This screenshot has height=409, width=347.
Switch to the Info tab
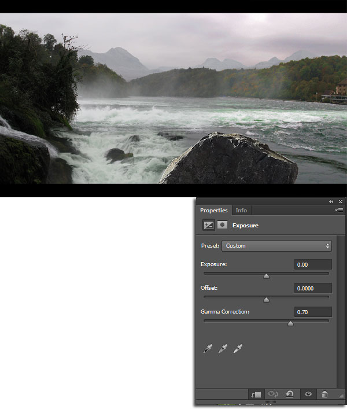pos(241,211)
